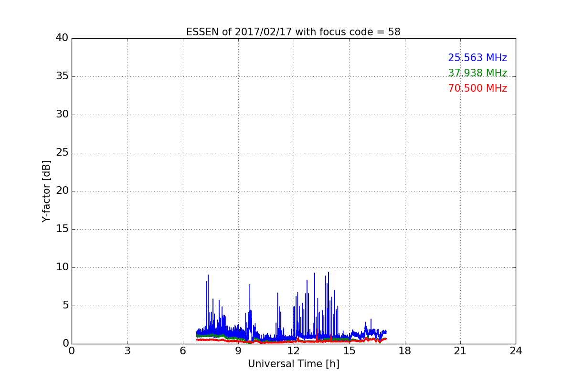Select the blue 25.563 MHz legend label

click(x=477, y=58)
